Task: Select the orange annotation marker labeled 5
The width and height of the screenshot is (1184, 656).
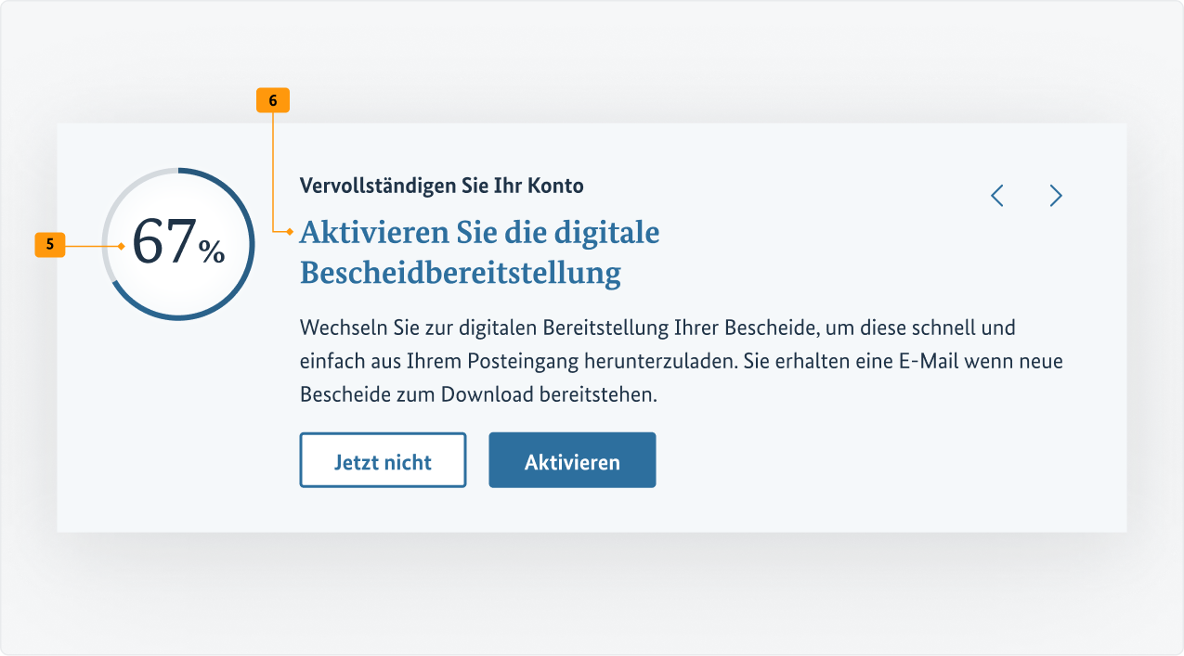Action: (49, 245)
